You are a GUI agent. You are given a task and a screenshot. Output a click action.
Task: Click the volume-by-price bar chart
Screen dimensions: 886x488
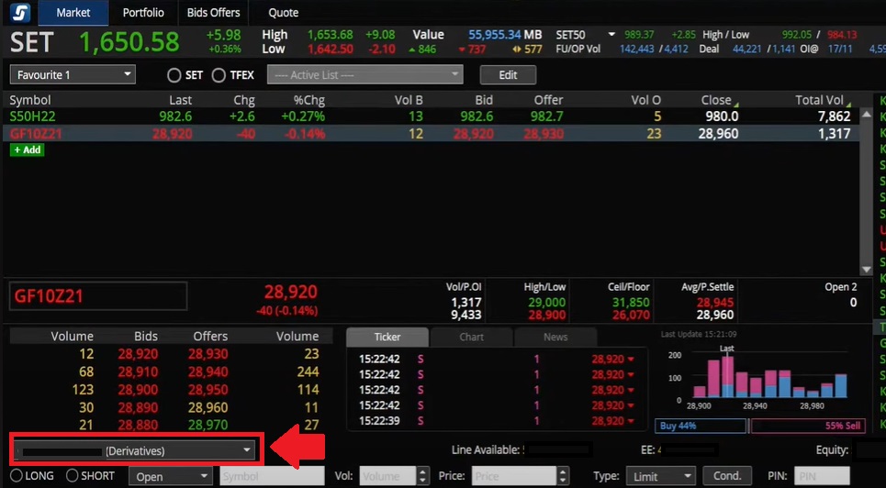click(x=769, y=375)
